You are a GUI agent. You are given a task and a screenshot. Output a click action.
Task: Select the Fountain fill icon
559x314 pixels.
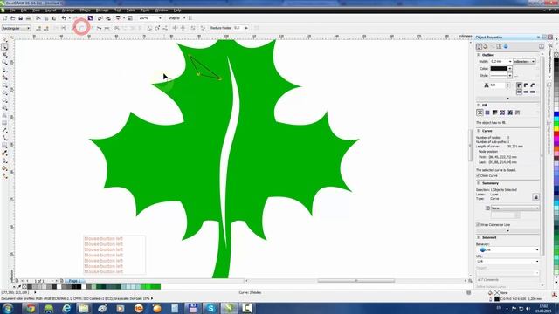point(495,113)
